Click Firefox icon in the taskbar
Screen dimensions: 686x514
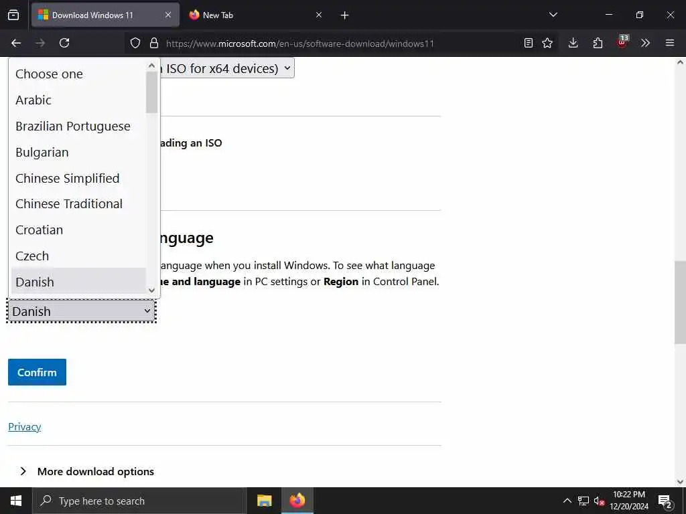point(297,501)
